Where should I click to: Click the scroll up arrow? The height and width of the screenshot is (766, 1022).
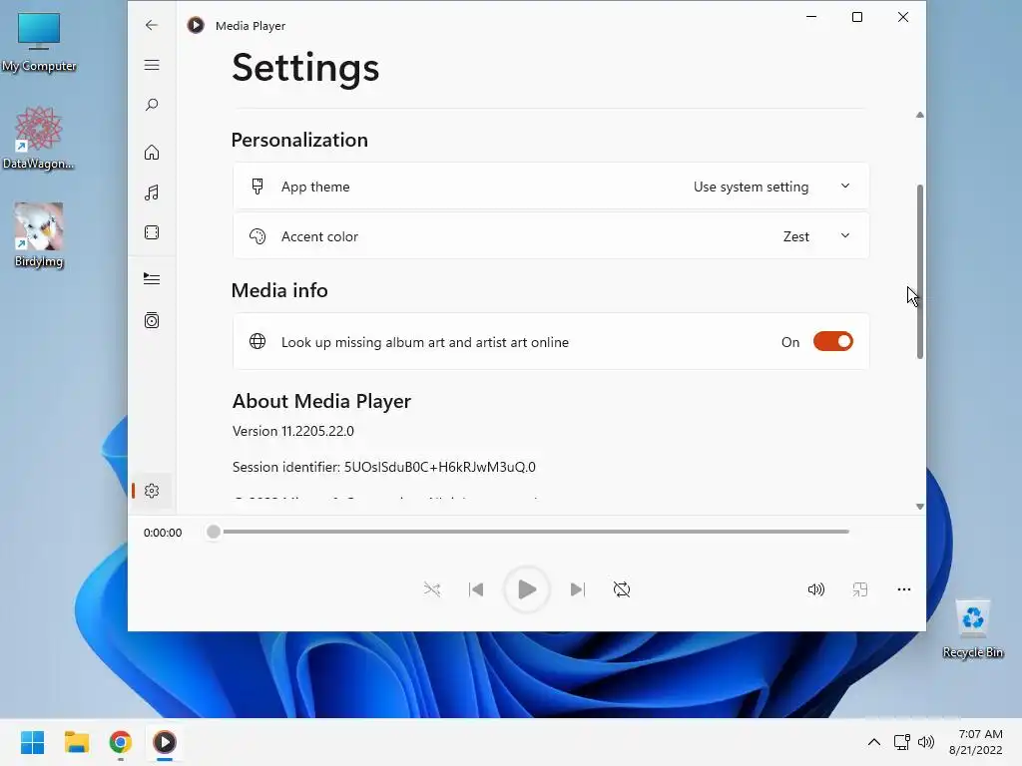point(919,115)
